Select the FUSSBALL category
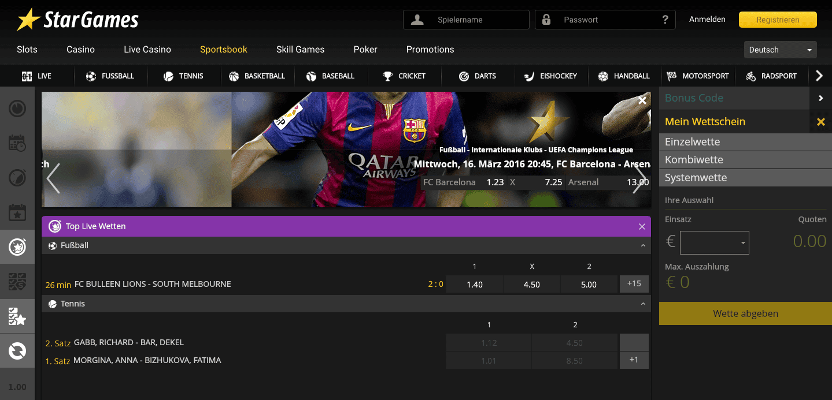 [110, 76]
